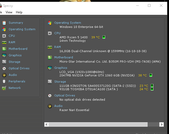This screenshot has width=169, height=134.
Task: Click the RAM icon in the sidebar
Action: coord(4,42)
